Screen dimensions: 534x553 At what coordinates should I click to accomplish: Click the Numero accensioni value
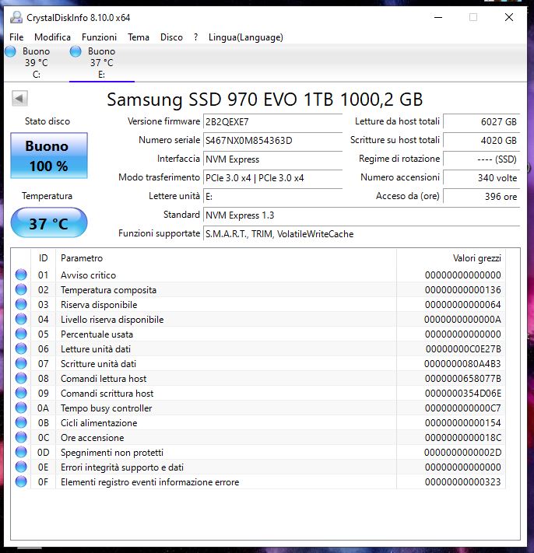481,178
